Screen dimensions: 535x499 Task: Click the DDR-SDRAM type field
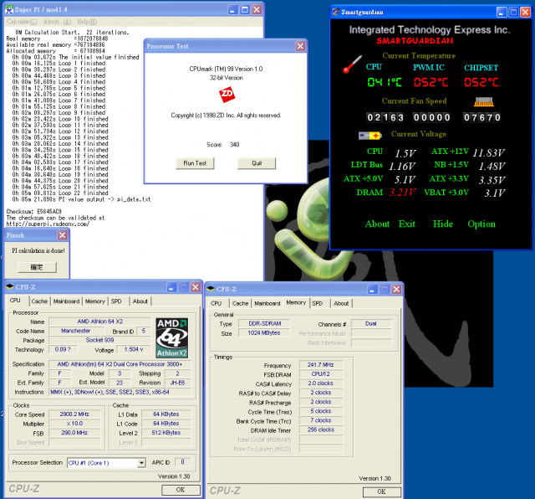coord(265,323)
